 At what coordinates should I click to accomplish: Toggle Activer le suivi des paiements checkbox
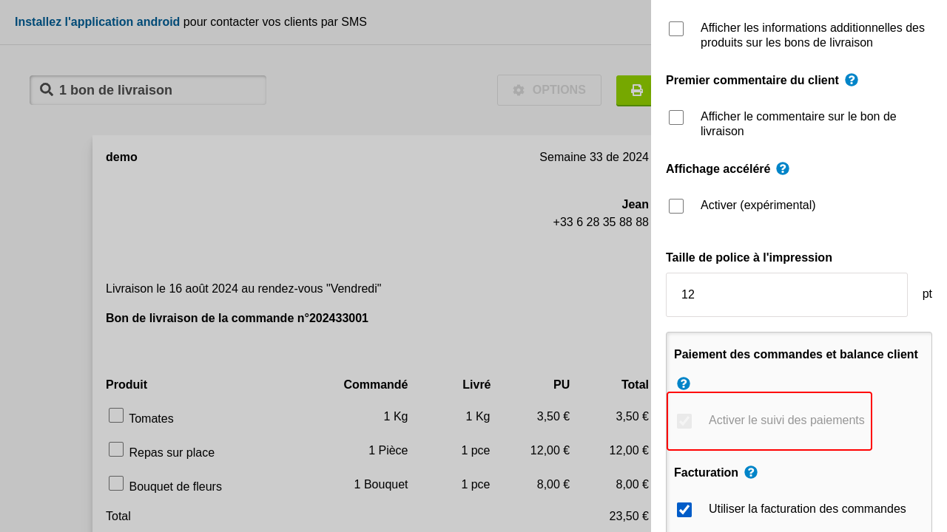point(684,421)
